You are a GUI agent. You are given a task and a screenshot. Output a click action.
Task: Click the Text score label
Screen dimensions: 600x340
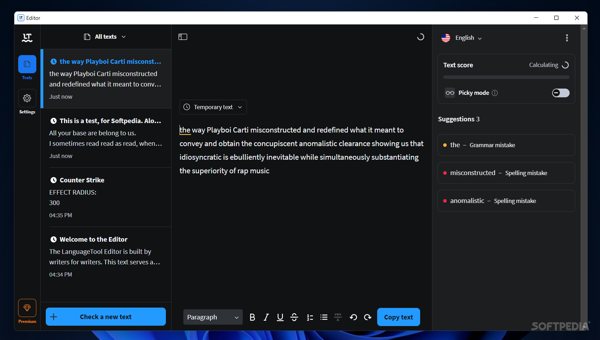[x=458, y=65]
